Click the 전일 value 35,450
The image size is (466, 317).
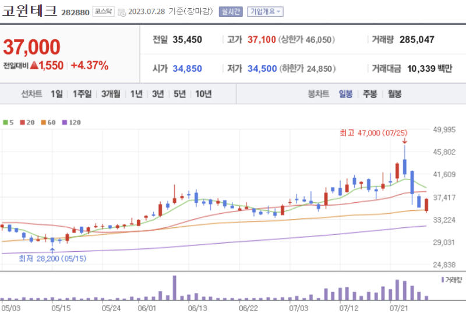point(187,40)
